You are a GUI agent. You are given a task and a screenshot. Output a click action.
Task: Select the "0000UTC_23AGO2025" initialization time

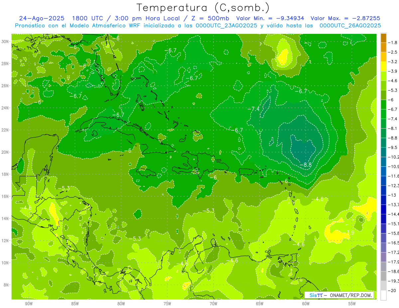(226, 26)
